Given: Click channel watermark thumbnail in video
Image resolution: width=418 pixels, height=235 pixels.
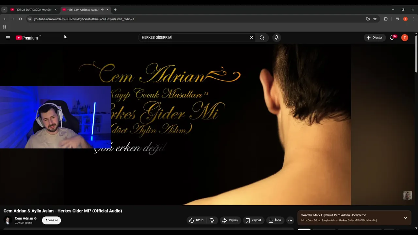Looking at the screenshot, I should tap(408, 196).
